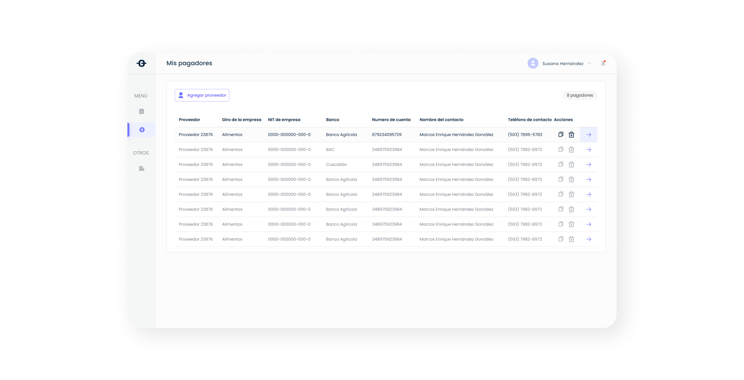
Task: Click the app logo in sidebar
Action: click(141, 63)
